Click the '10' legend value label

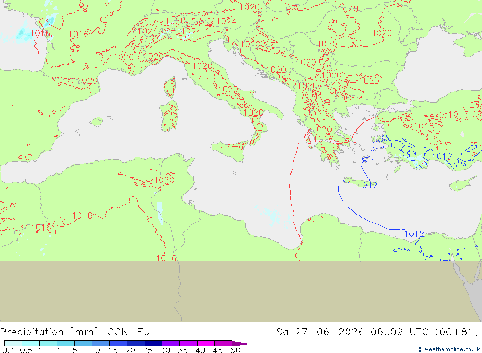[95, 350]
